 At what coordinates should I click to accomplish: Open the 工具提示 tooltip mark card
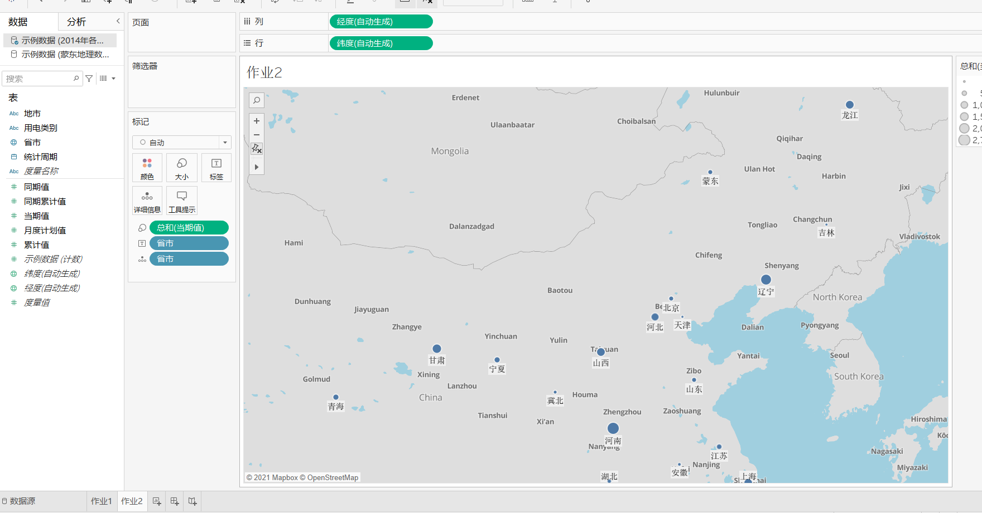click(182, 201)
